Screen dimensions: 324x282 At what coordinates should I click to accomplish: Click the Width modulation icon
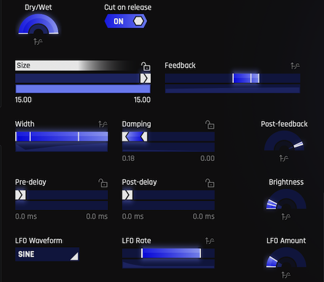(x=103, y=124)
